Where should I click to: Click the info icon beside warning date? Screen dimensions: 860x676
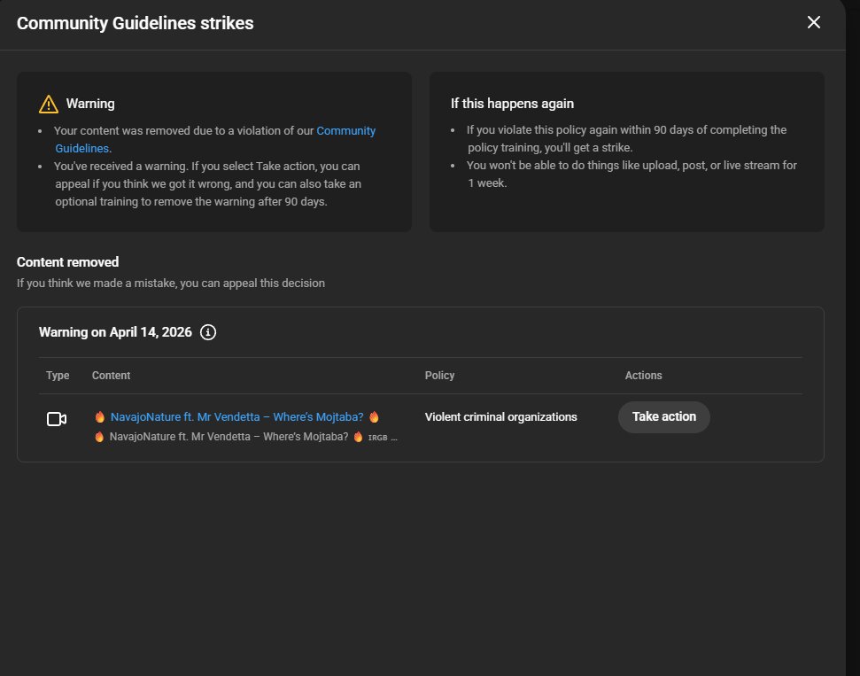(x=208, y=332)
